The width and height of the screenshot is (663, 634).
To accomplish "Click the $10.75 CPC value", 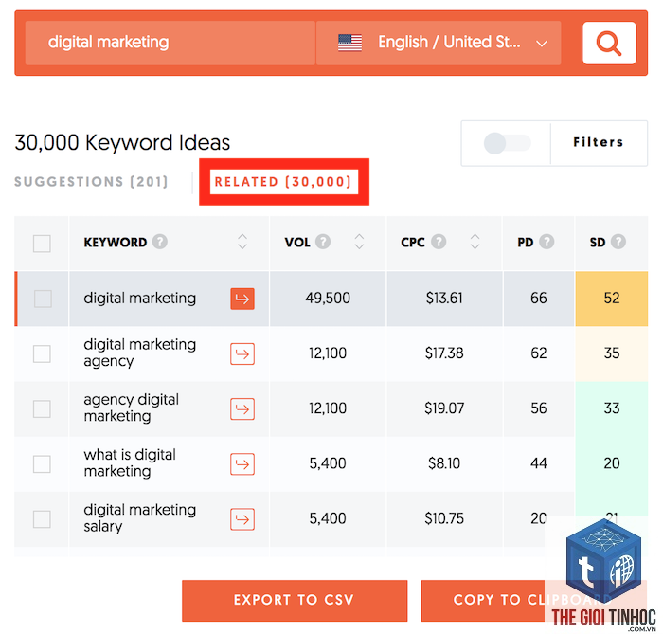I will tap(444, 518).
